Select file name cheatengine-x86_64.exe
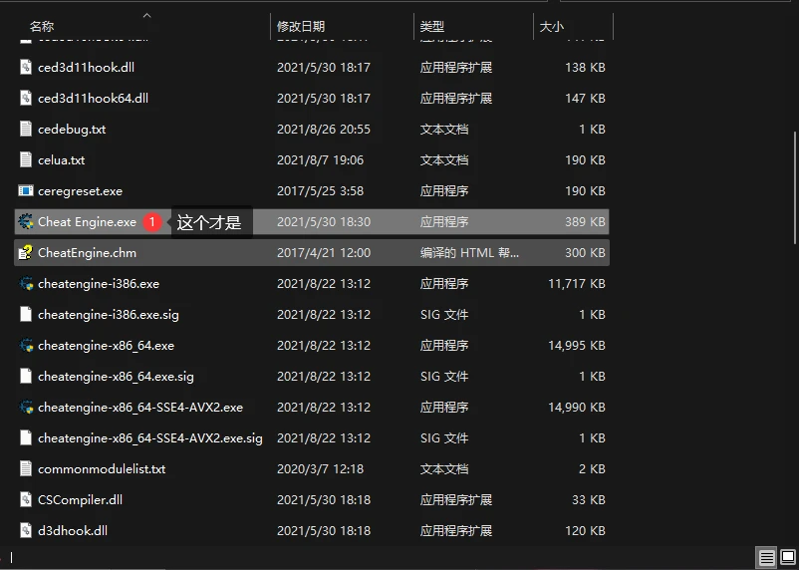Image resolution: width=799 pixels, height=570 pixels. point(106,345)
